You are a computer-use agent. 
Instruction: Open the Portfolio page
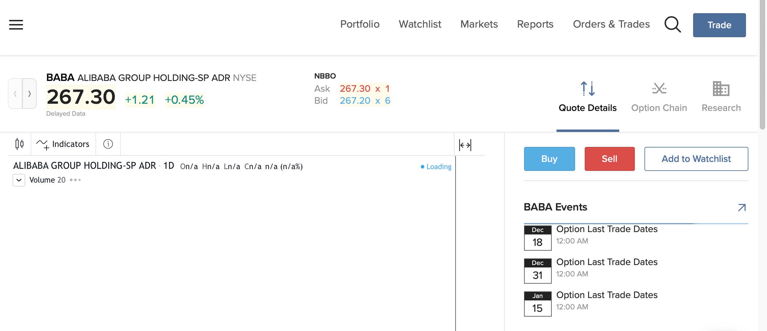360,24
